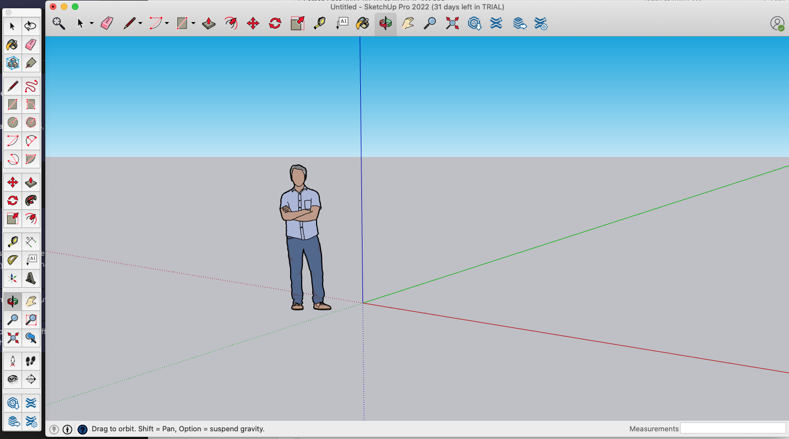Viewport: 789px width, 439px height.
Task: Click Zoom Extents in the top toolbar
Action: (452, 23)
